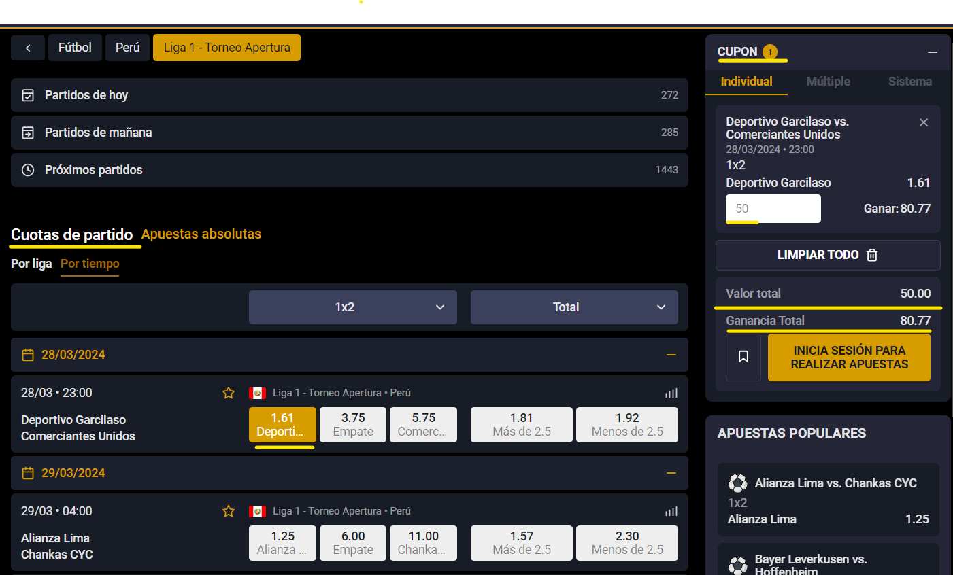
Task: Toggle the favorite star for Deportivo Garcilaso match
Action: click(x=229, y=392)
